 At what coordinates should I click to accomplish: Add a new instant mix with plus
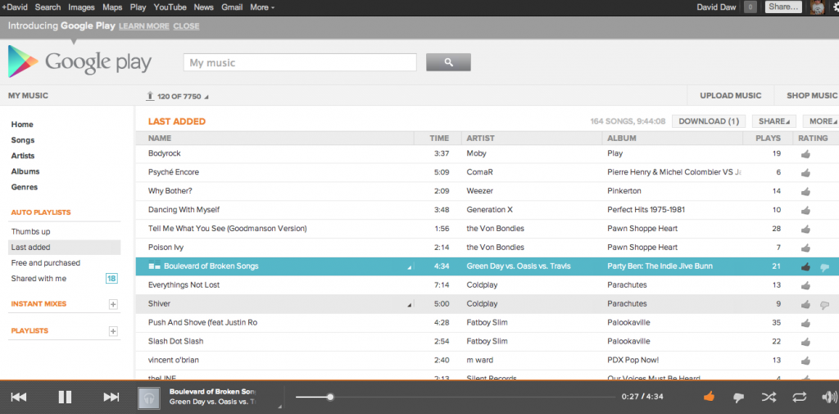[x=113, y=304]
